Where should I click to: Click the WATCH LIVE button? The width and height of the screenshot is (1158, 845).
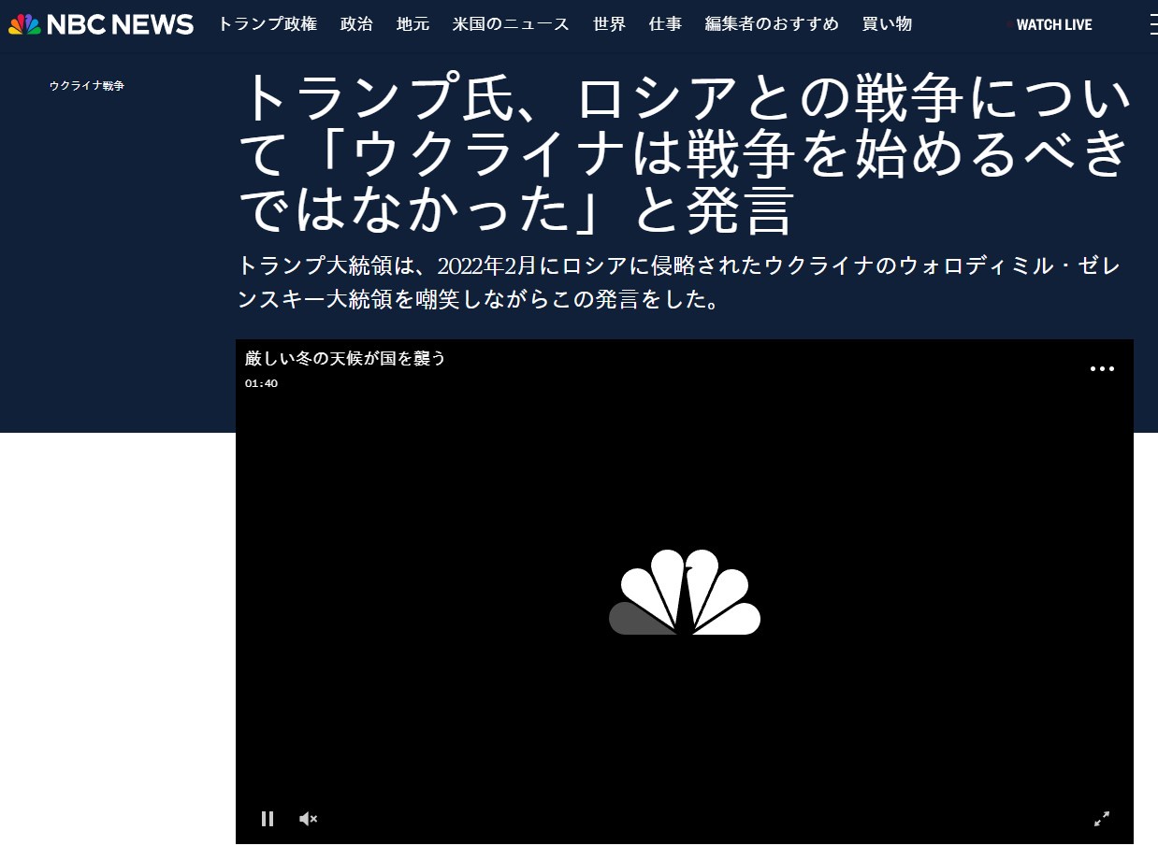1053,24
